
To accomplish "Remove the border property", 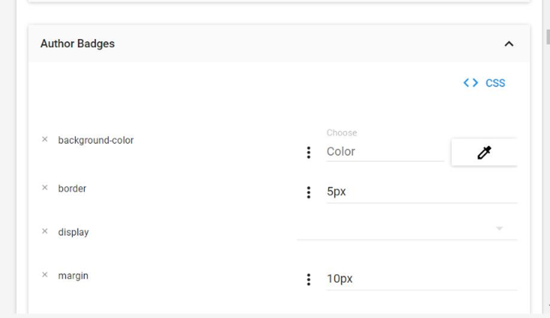I will (x=45, y=188).
